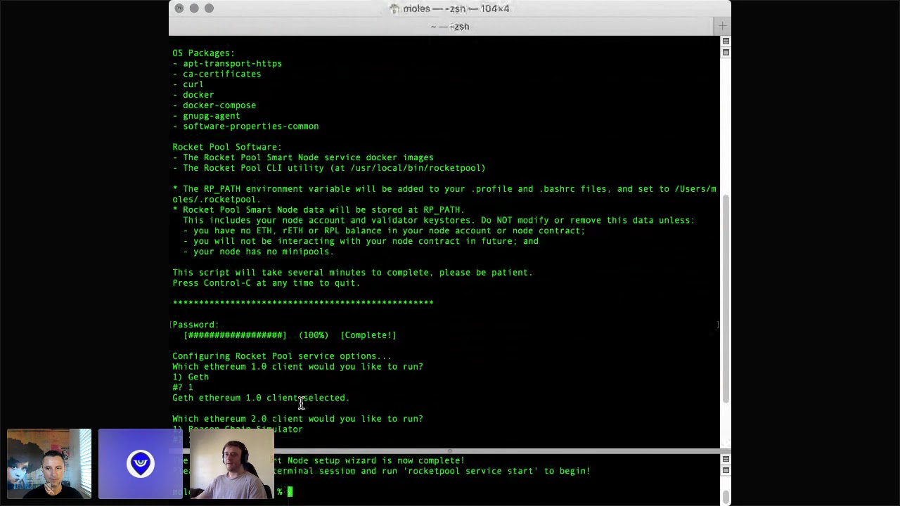Click the '- gnupg-agent' package line
This screenshot has width=900, height=506.
[x=206, y=116]
